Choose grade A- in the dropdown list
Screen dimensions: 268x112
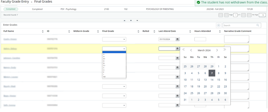[x=114, y=57]
